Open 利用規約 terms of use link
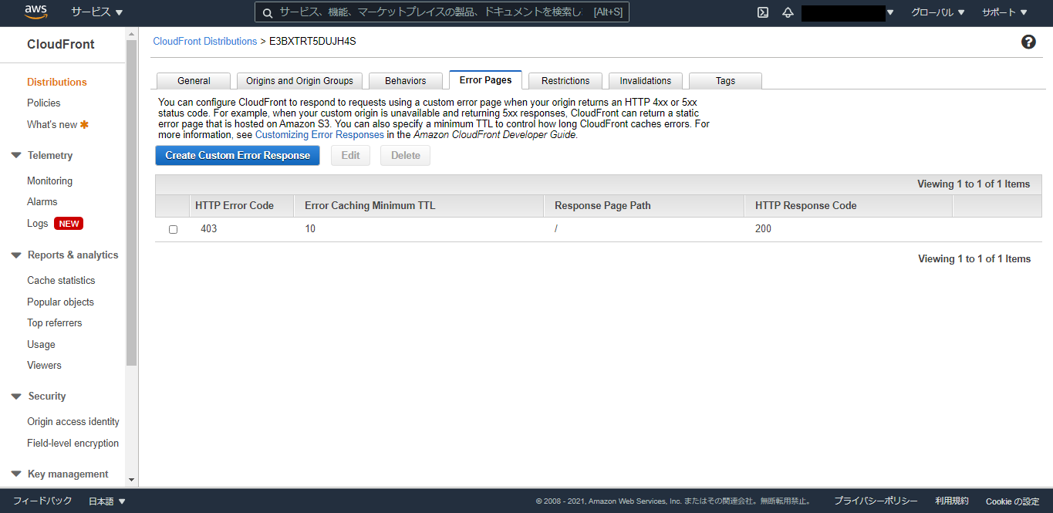1053x513 pixels. tap(952, 501)
